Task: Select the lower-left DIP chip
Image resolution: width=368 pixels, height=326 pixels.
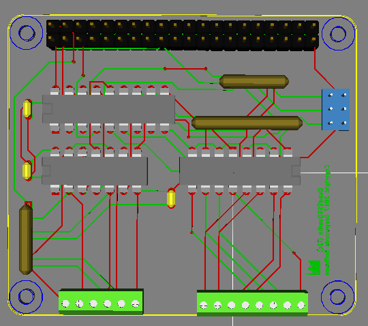Action: tap(95, 171)
